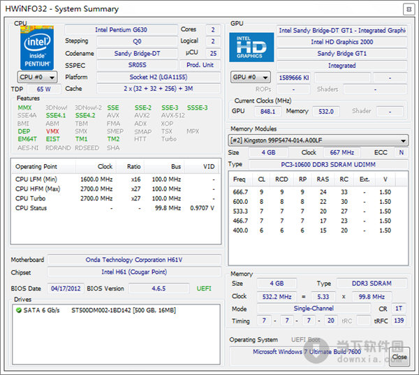Click the Bus column header
Image resolution: width=419 pixels, height=375 pixels.
(164, 166)
